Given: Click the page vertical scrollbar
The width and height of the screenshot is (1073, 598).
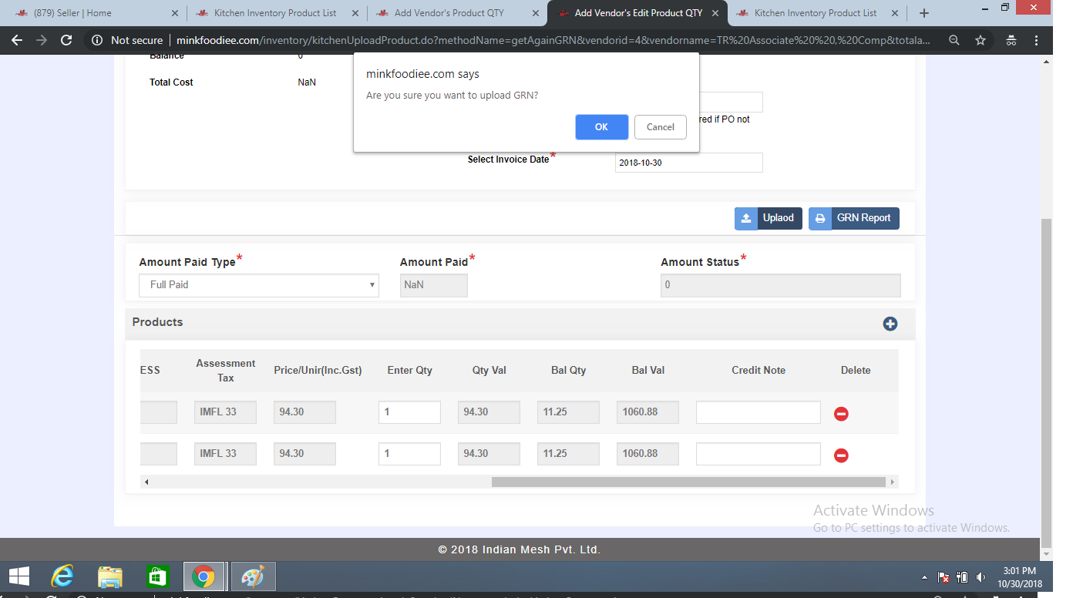Looking at the screenshot, I should 1046,381.
